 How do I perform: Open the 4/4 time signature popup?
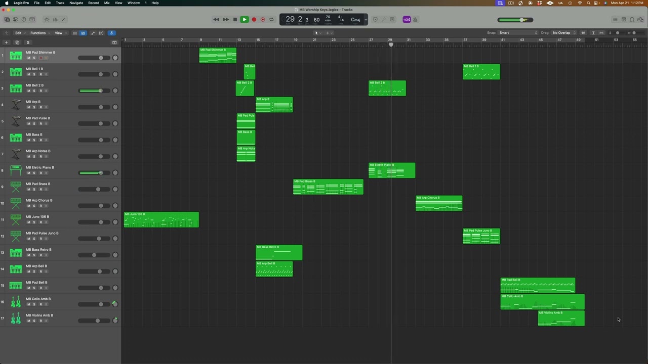coord(341,20)
